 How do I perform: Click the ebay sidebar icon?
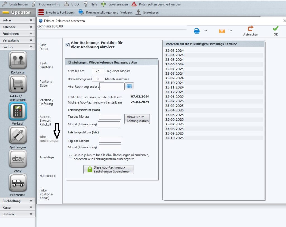(18, 159)
